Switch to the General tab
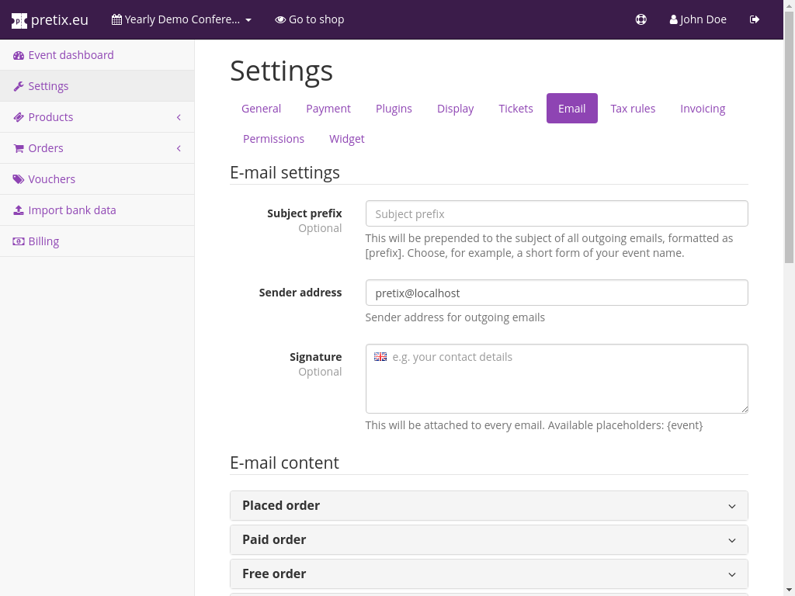 pos(261,109)
